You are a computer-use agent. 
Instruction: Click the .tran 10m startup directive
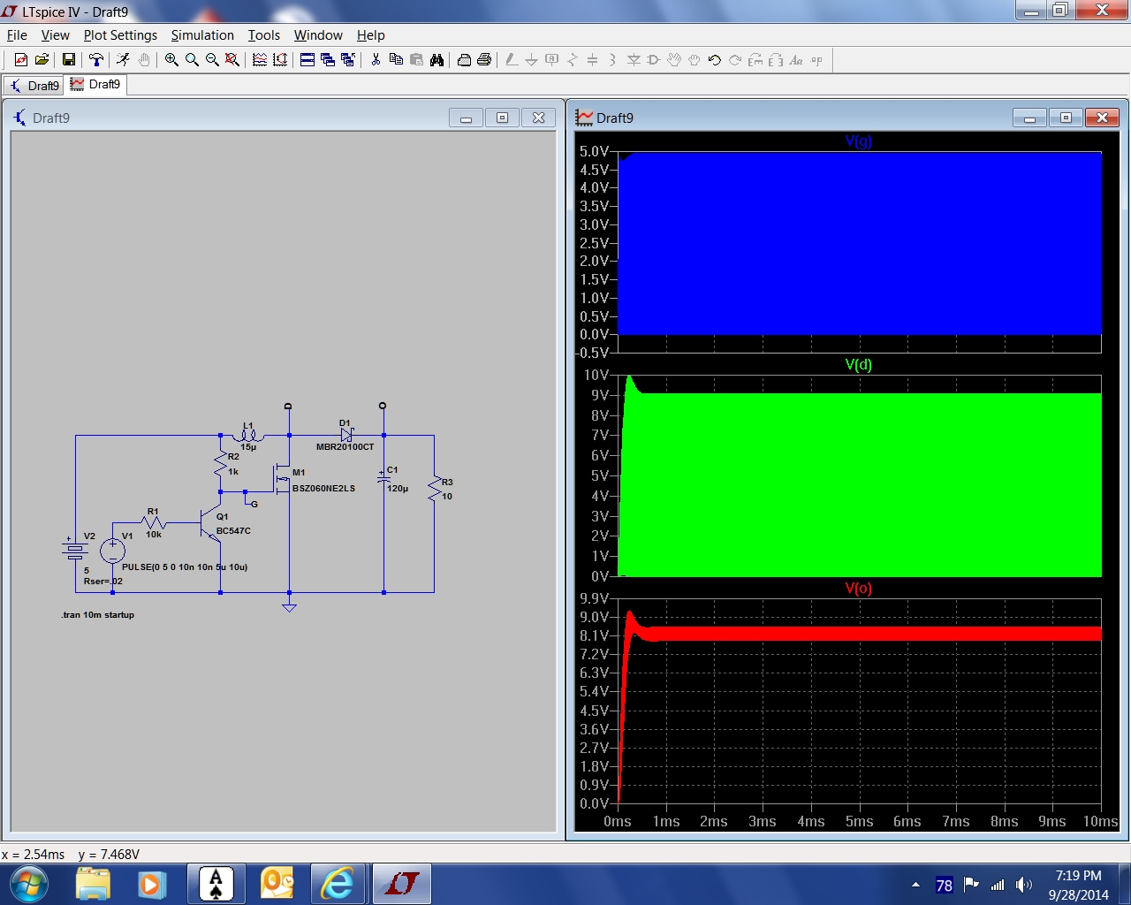click(x=98, y=614)
